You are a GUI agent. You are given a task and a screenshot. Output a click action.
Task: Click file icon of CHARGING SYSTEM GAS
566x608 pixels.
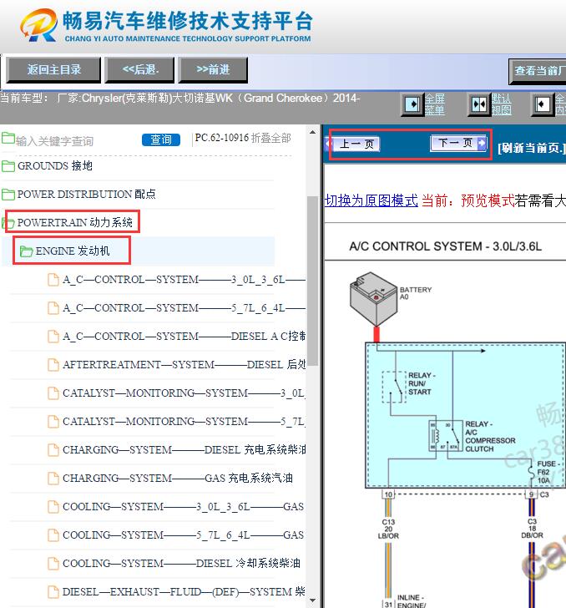coord(53,478)
